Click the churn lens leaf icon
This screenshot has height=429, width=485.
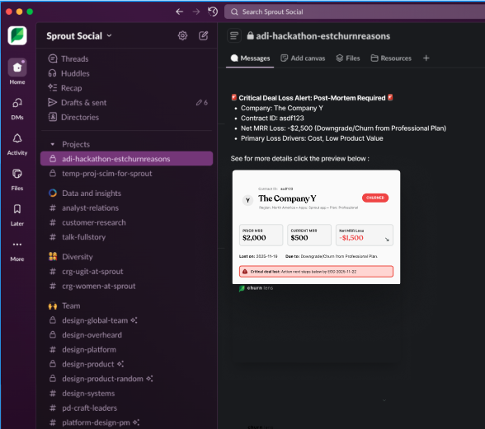pyautogui.click(x=242, y=288)
